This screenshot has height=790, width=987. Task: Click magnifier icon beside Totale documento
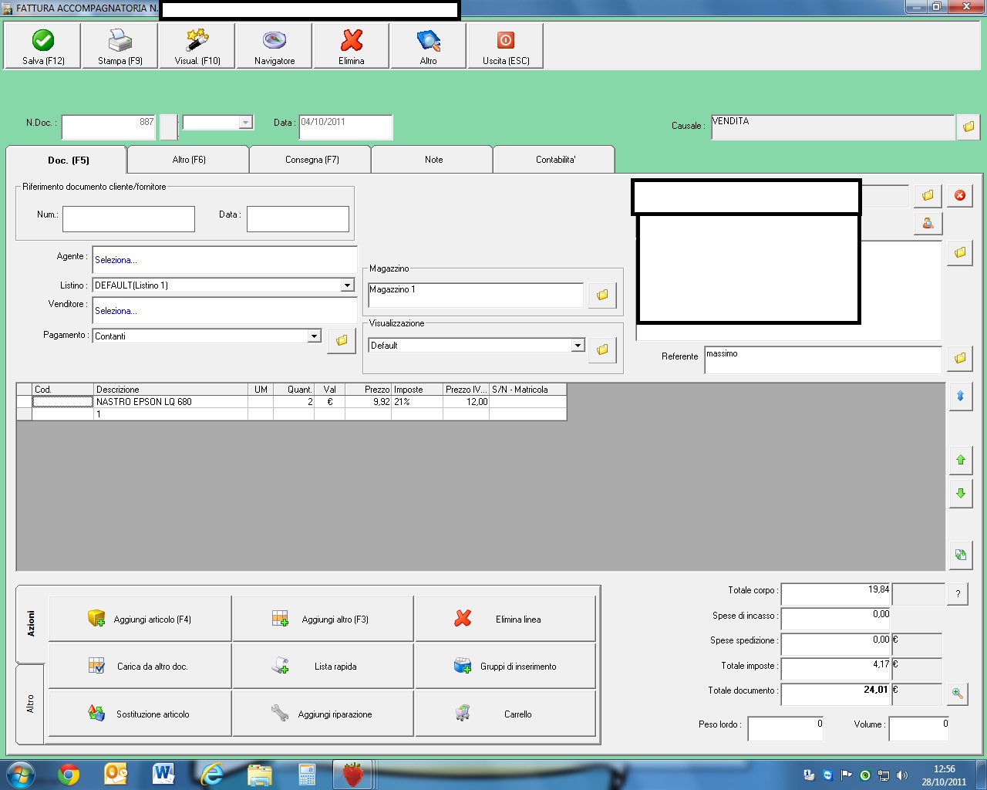957,694
